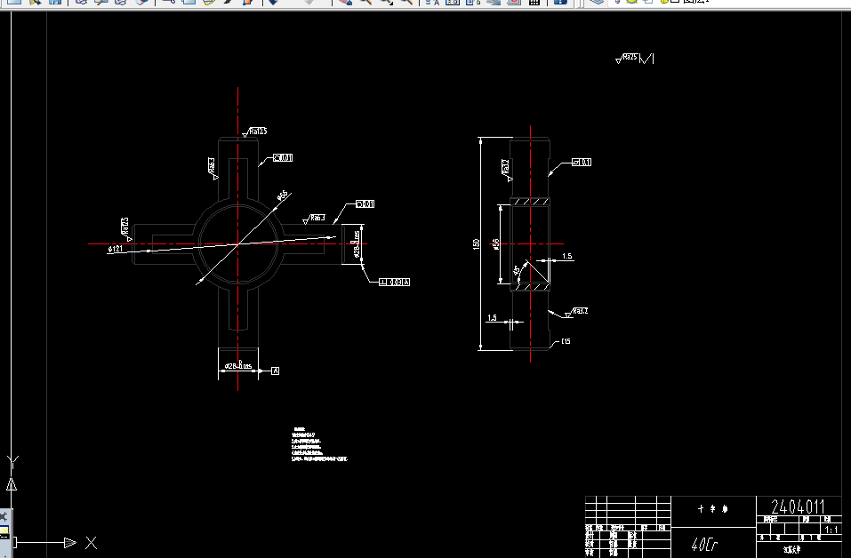Screen dimensions: 851x558
Task: Click the UCS icon X axis label
Action: coord(92,542)
